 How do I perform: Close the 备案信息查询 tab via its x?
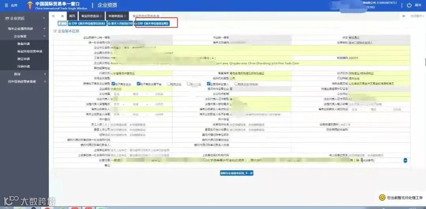pyautogui.click(x=101, y=16)
